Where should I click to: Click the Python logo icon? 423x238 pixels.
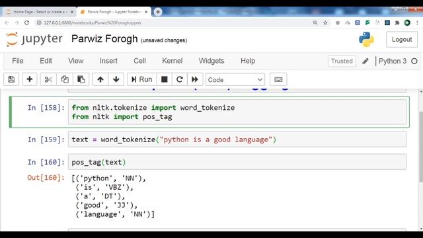pyautogui.click(x=366, y=40)
